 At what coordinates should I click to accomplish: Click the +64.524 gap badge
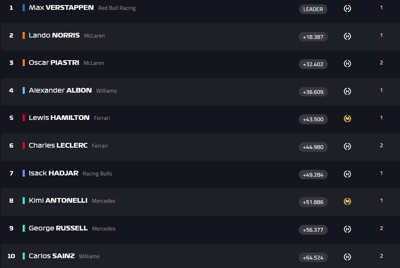pyautogui.click(x=313, y=257)
